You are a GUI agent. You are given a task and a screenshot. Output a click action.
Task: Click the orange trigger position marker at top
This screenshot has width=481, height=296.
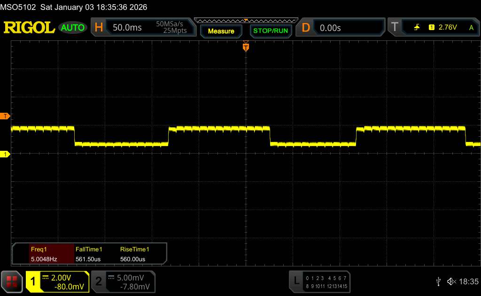click(245, 47)
